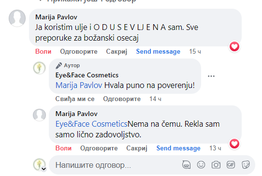Toggle the red Воли like on first comment
The height and width of the screenshot is (176, 262).
(x=44, y=51)
